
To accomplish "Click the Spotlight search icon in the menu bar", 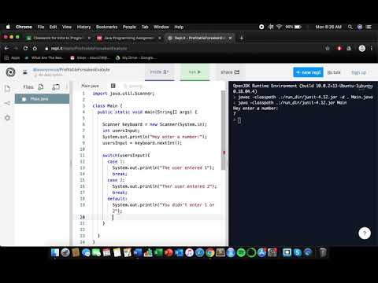I will [350, 27].
